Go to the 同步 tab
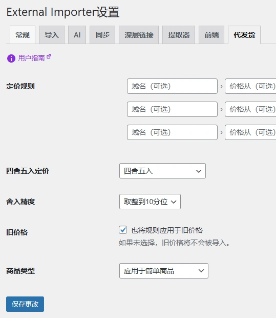The height and width of the screenshot is (318, 276). point(102,35)
